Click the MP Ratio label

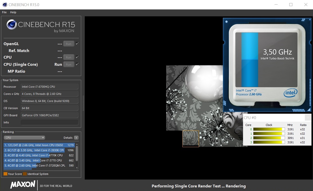click(x=17, y=71)
